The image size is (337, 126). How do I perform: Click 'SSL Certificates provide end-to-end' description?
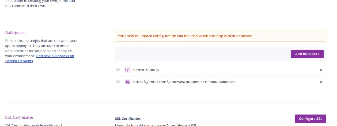[33, 124]
